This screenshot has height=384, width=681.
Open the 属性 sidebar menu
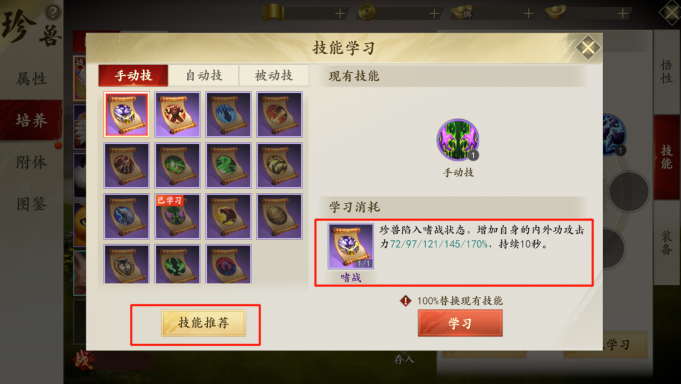[x=32, y=79]
